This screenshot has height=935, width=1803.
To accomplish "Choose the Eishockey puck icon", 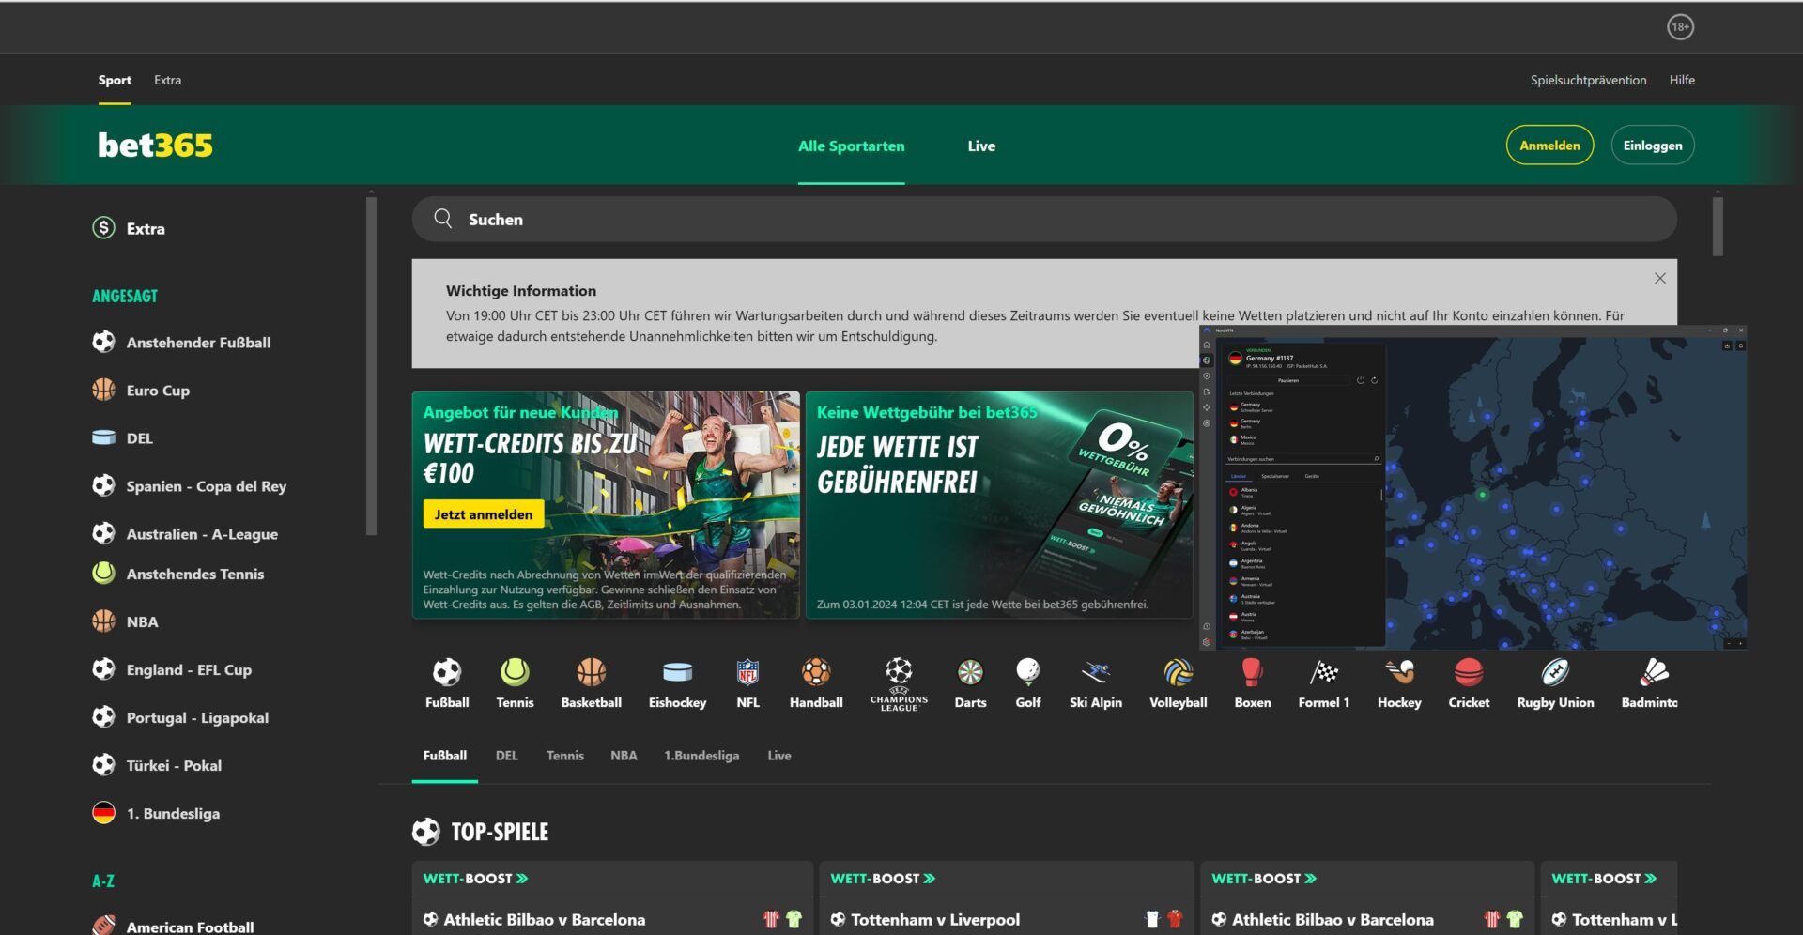I will point(677,672).
